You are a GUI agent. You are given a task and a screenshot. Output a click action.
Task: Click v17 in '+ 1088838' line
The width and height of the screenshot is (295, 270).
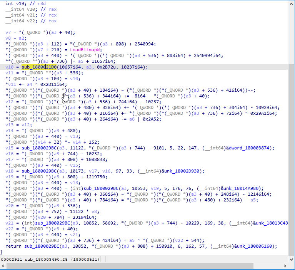click(9, 159)
